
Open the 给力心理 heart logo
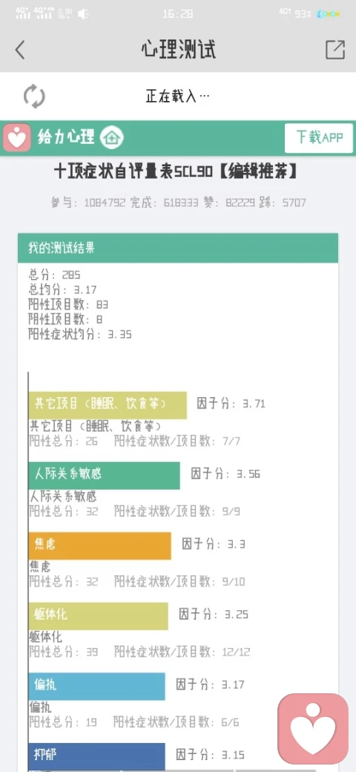coord(17,138)
